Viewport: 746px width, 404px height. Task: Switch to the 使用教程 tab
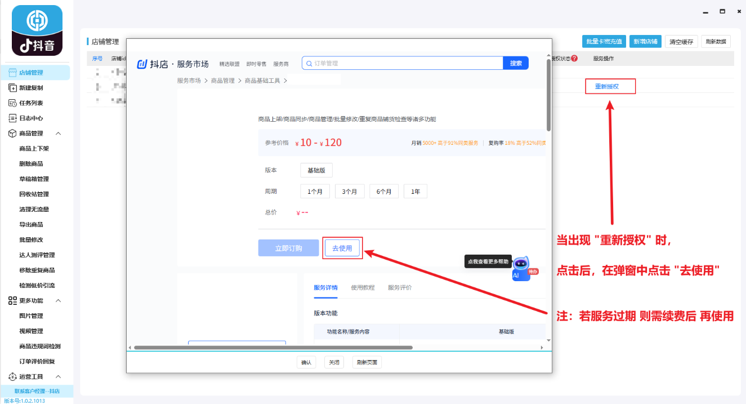tap(363, 287)
